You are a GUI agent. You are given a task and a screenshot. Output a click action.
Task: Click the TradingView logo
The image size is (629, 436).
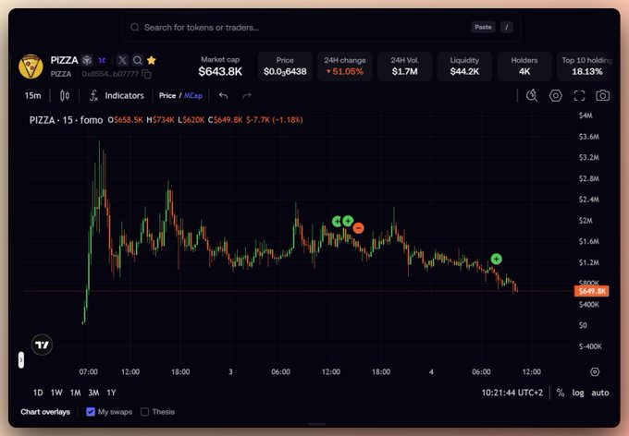point(42,345)
